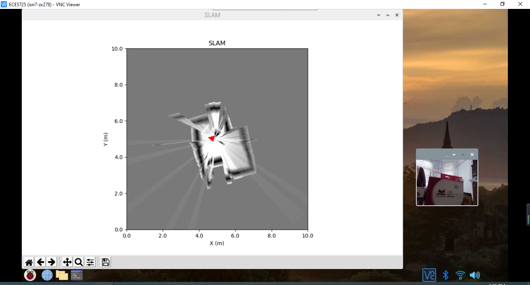Click the camera preview image
This screenshot has height=285, width=530.
447,182
